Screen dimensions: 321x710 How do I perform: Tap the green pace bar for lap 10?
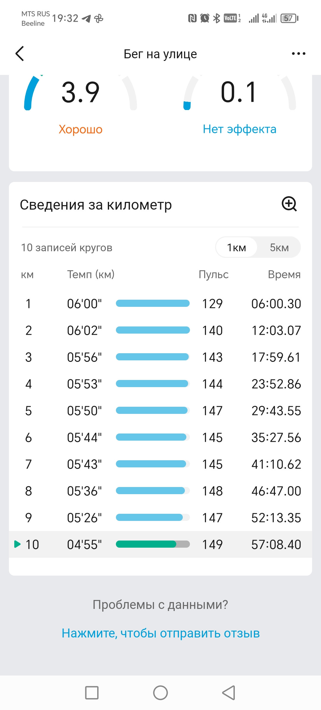[153, 544]
